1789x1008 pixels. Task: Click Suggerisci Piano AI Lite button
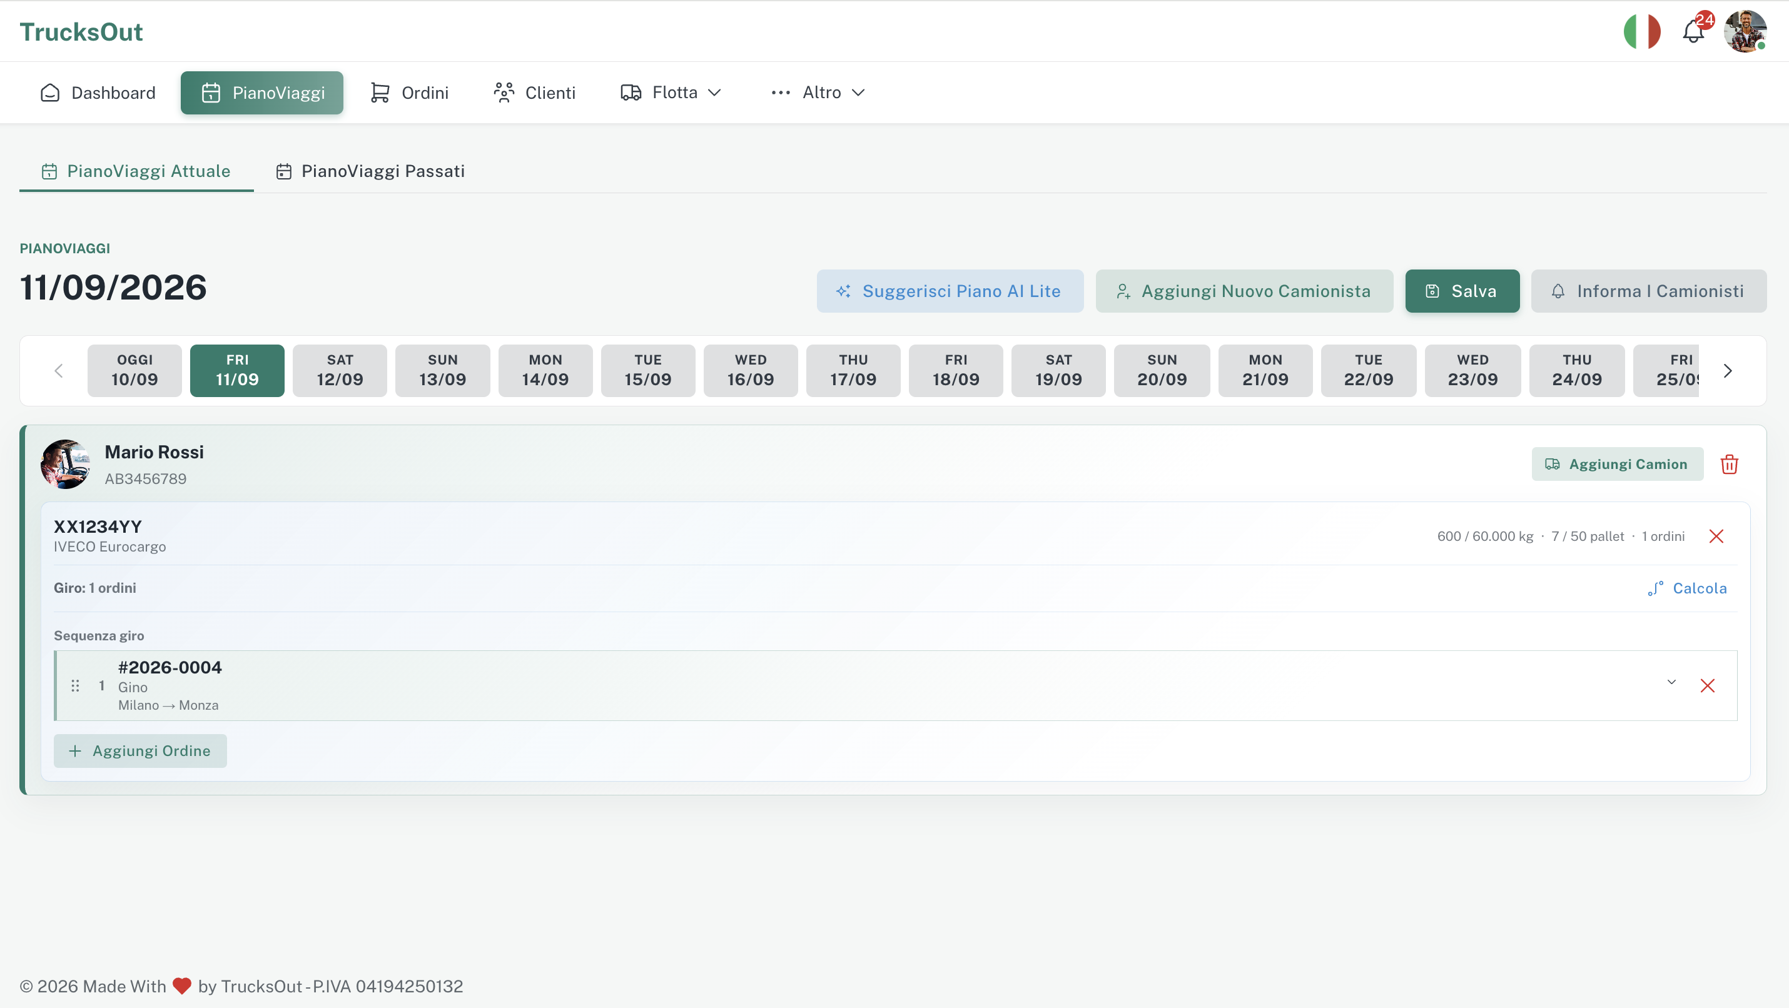click(950, 291)
